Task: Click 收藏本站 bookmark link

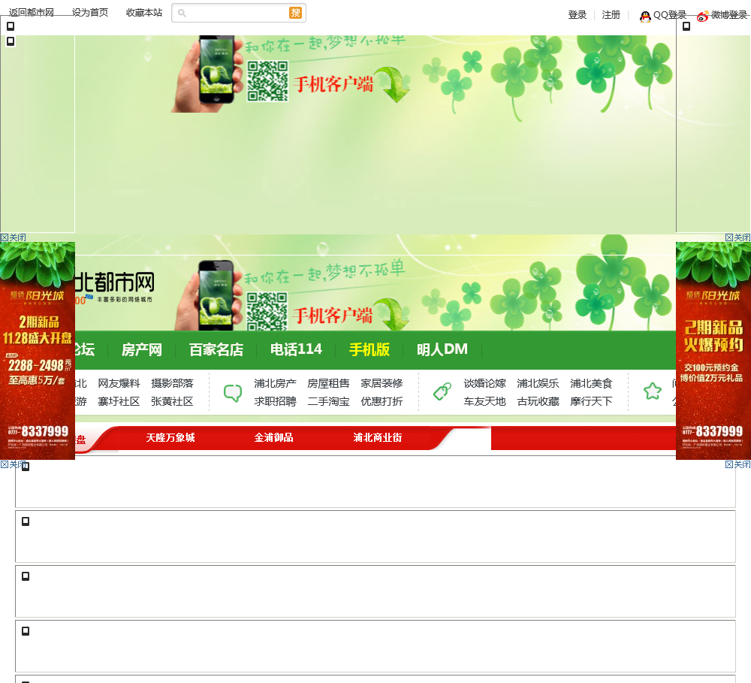Action: pos(144,13)
